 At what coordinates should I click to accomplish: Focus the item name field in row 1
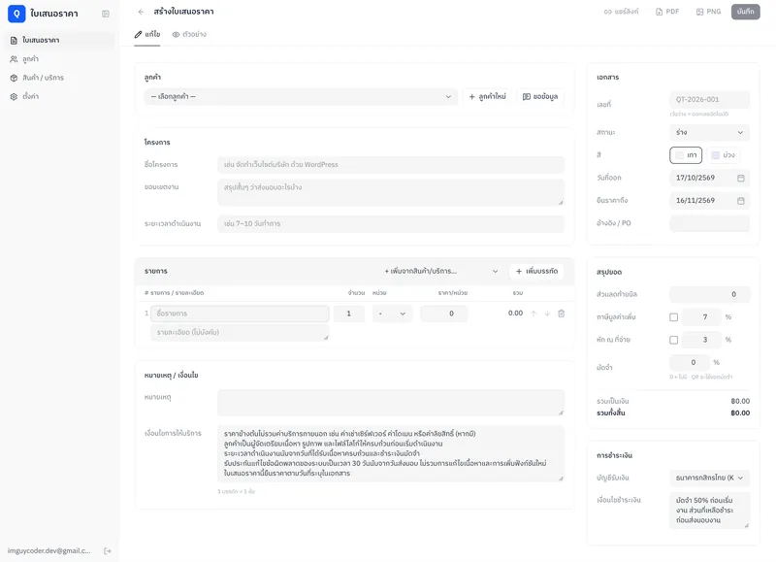coord(240,314)
